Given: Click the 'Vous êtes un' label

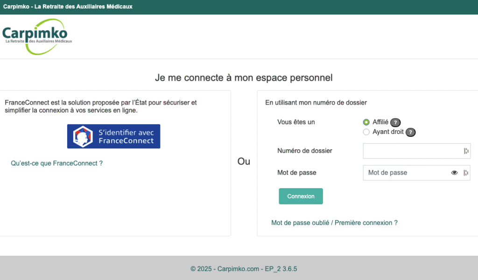Looking at the screenshot, I should (295, 122).
